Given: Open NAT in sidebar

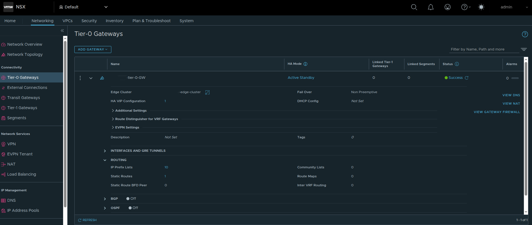Looking at the screenshot, I should coord(11,164).
